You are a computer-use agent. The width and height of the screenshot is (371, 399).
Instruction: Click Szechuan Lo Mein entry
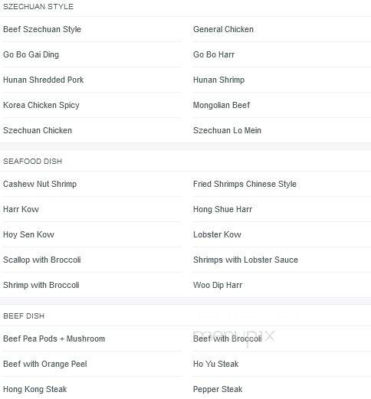[x=227, y=130]
